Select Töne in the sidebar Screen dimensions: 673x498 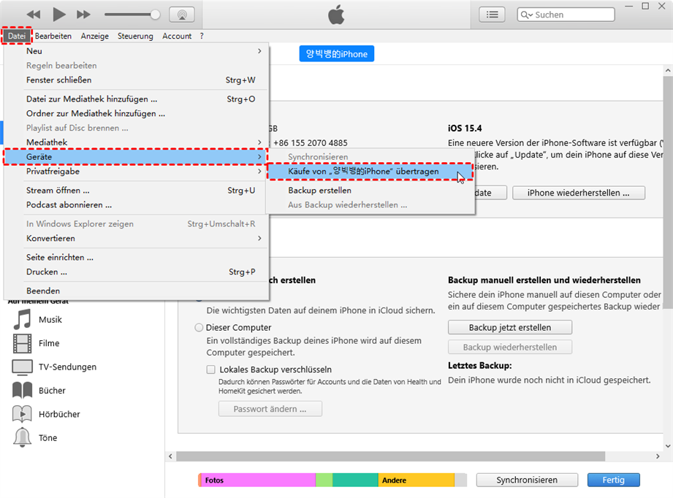pyautogui.click(x=47, y=437)
